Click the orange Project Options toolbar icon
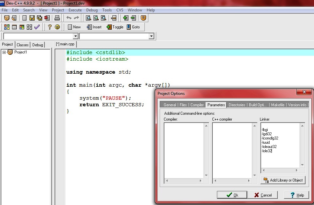 point(143,18)
